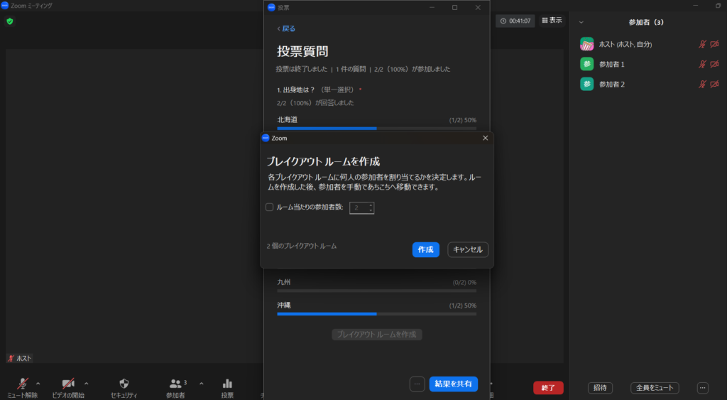727x400 pixels.
Task: Click the microphone unmute icon in toolbar
Action: pos(23,384)
